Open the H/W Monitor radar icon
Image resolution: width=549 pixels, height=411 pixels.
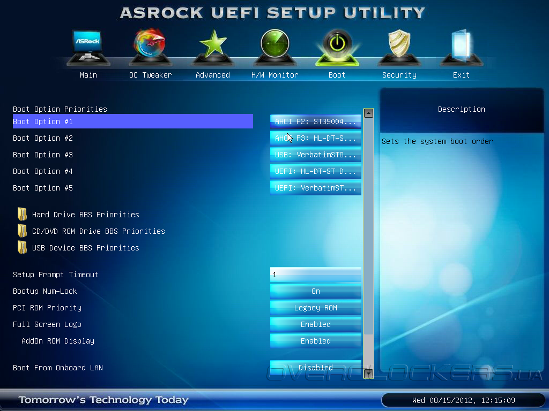[275, 47]
